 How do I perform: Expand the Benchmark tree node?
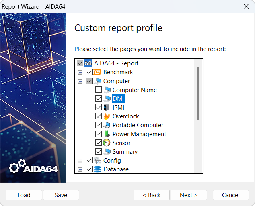[x=80, y=72]
